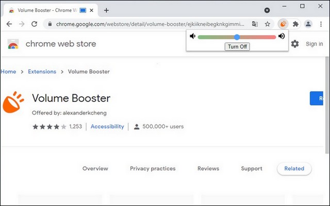The image size is (330, 206).
Task: Click the tab search down-arrow button
Action: coord(267,10)
